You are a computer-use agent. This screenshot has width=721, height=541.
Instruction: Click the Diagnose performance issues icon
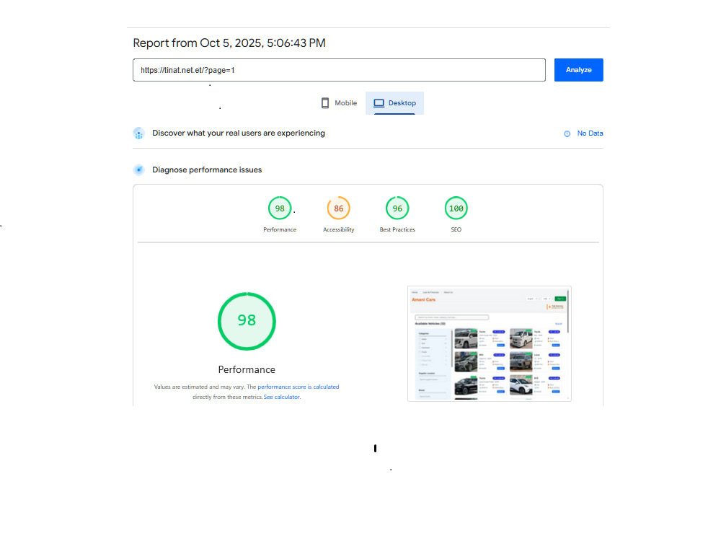pos(139,170)
